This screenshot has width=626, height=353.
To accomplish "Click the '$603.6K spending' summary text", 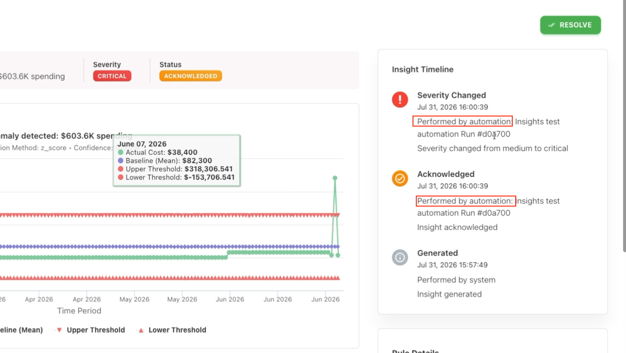I will click(32, 76).
